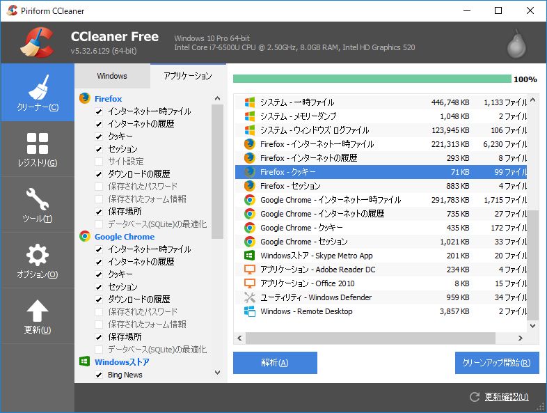Select the Firefox - クッキー result row
The width and height of the screenshot is (547, 413).
(381, 172)
